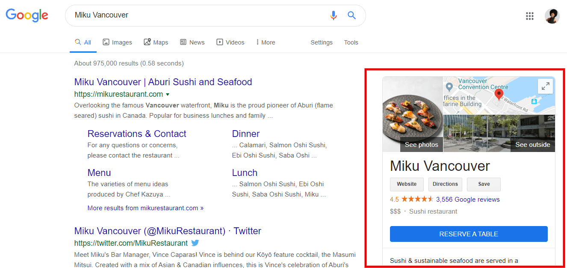The image size is (567, 268).
Task: Click the Reservations & Contact sitelink
Action: pyautogui.click(x=137, y=134)
